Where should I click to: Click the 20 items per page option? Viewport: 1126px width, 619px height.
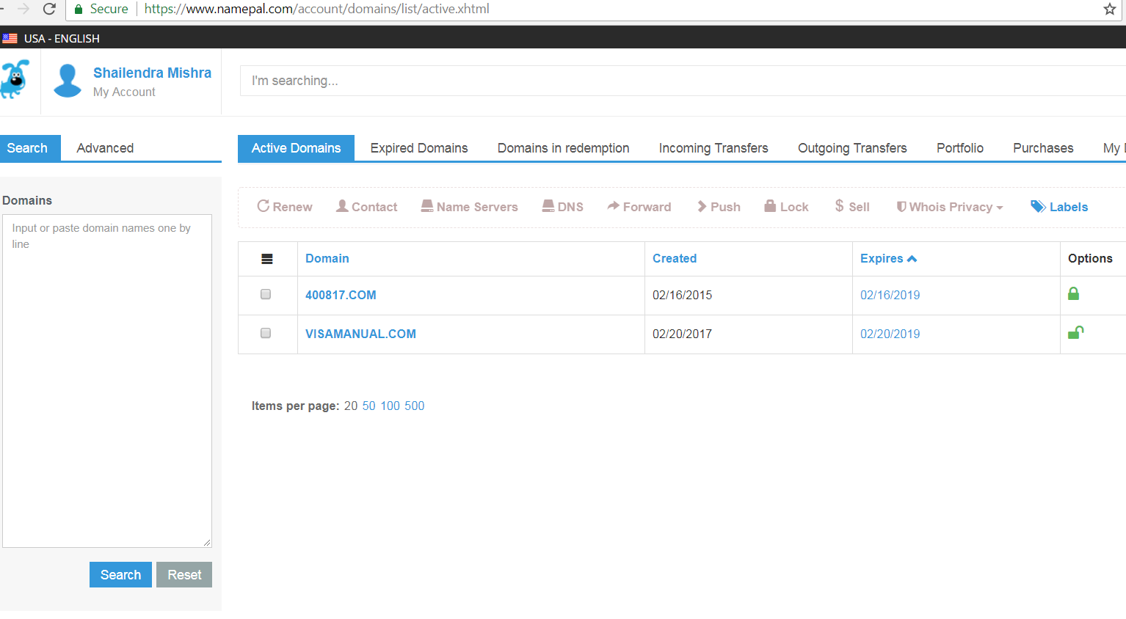[351, 406]
